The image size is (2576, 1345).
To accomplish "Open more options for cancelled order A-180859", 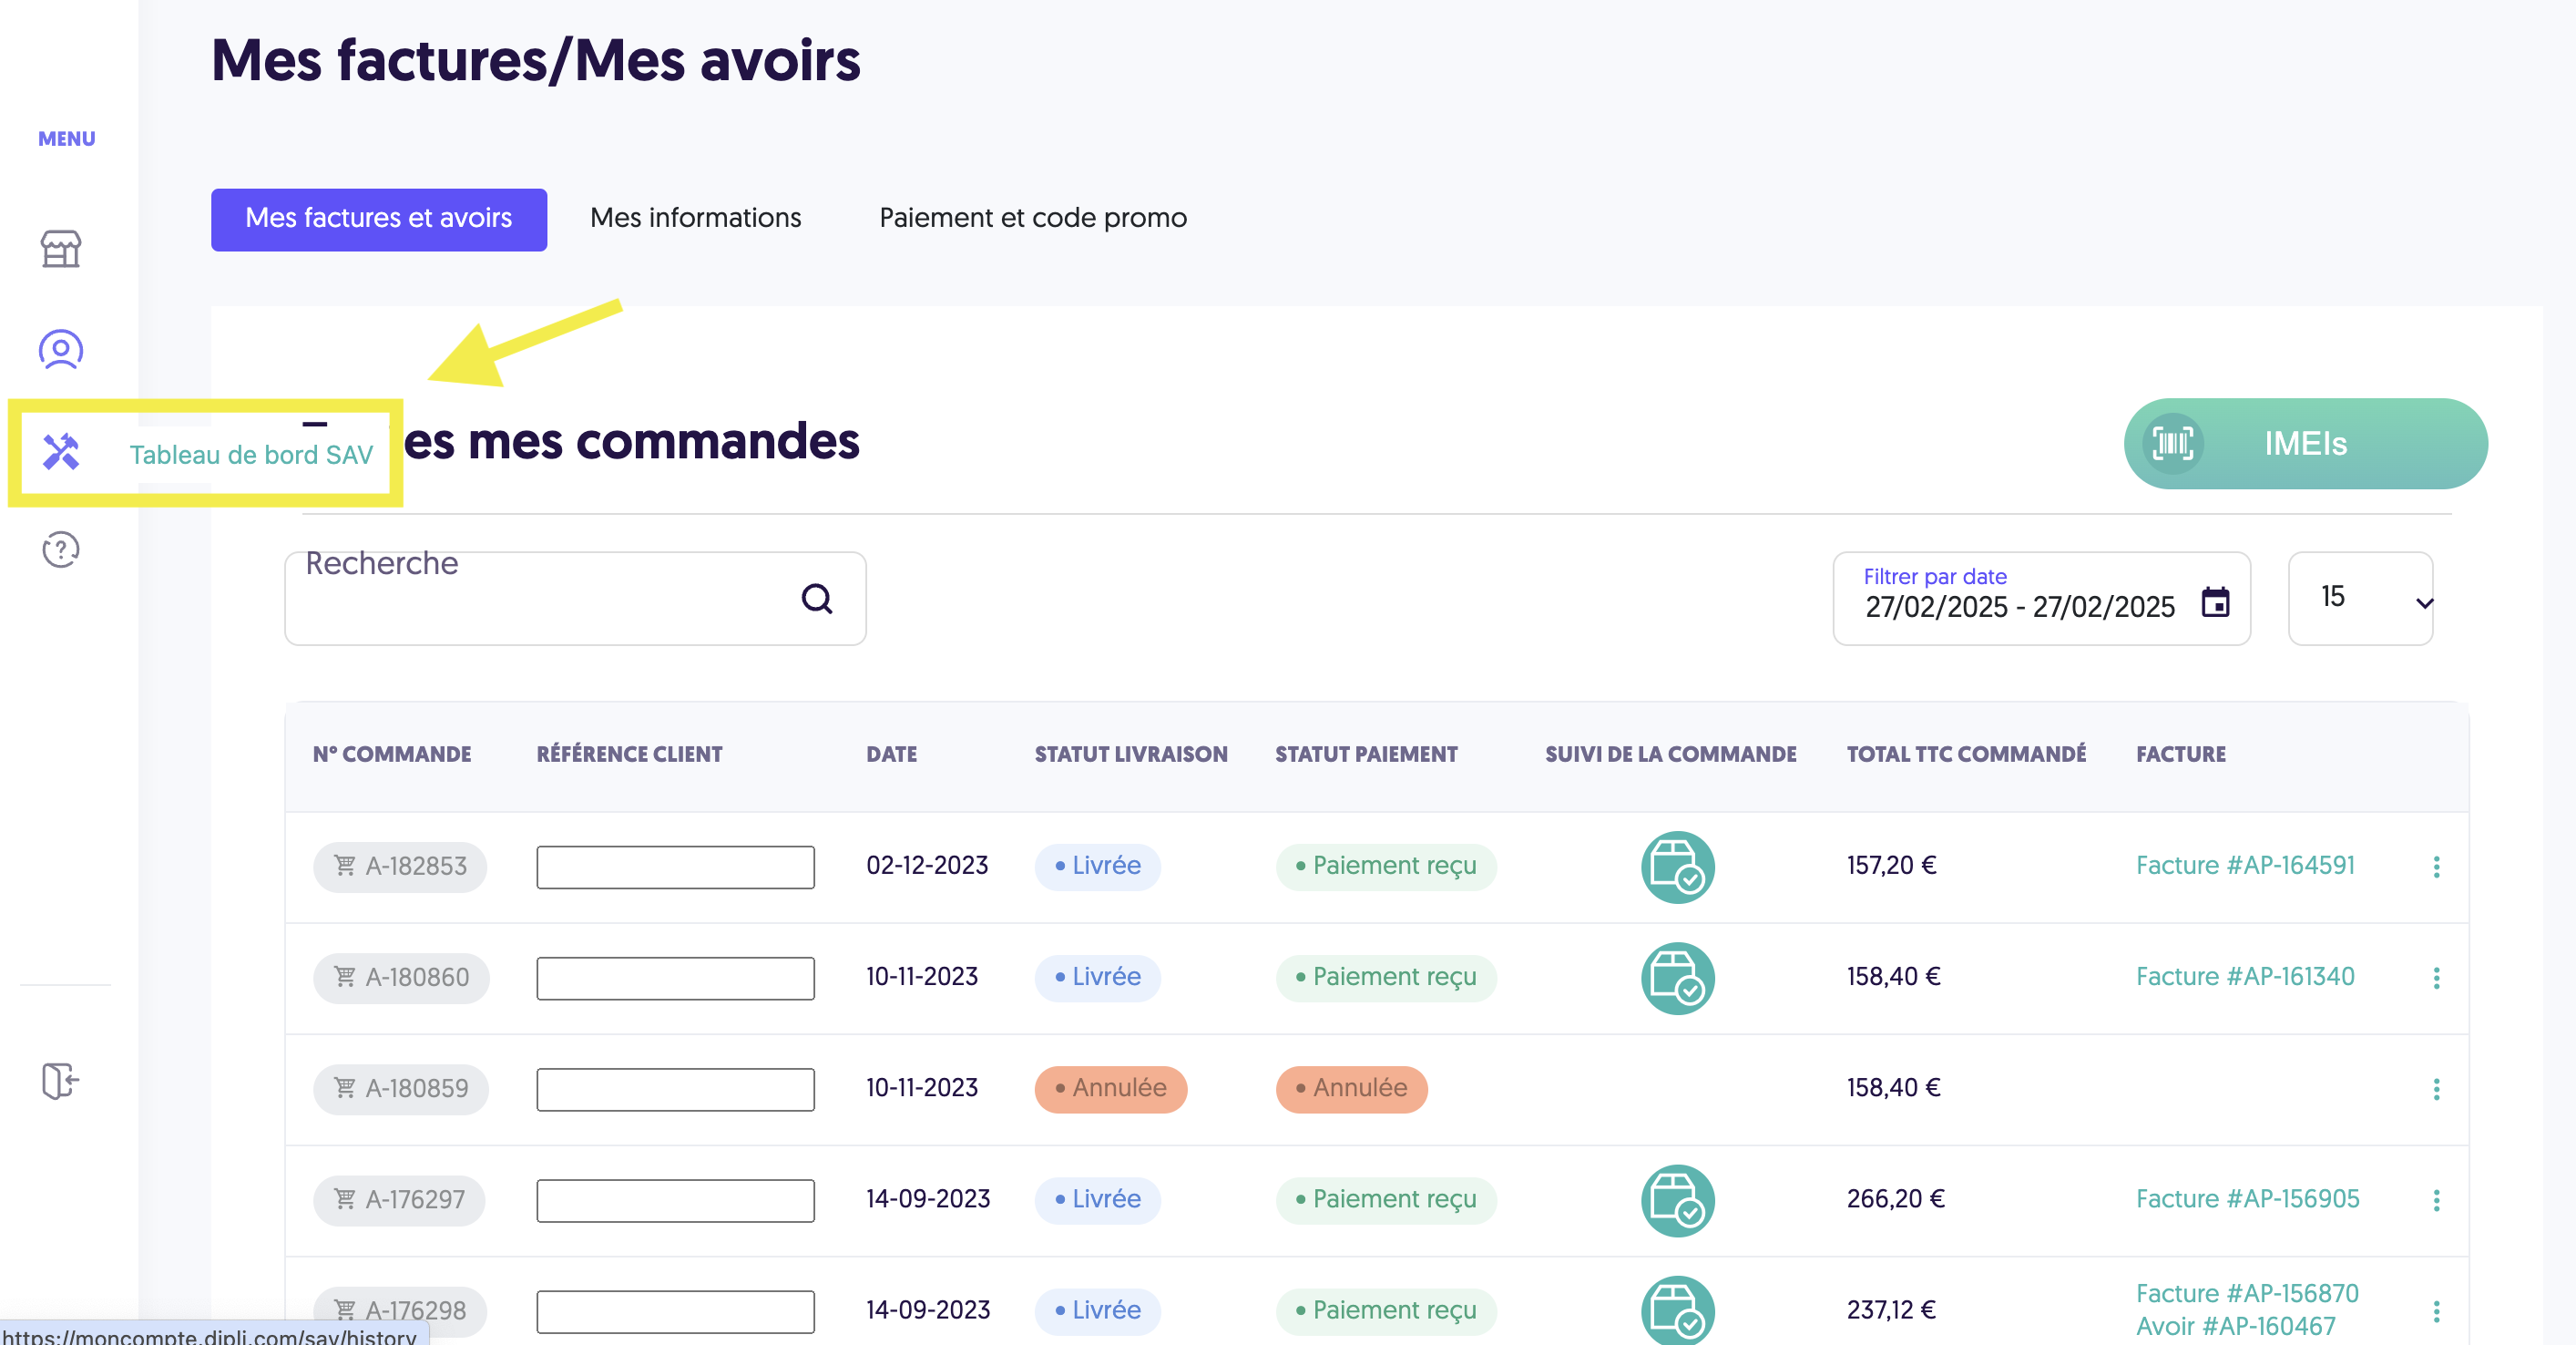I will click(x=2436, y=1089).
